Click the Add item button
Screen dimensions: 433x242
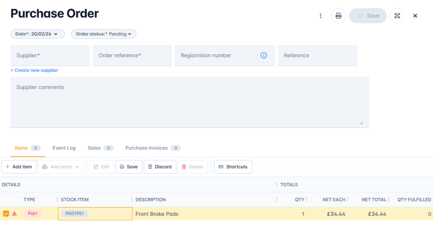tap(19, 167)
